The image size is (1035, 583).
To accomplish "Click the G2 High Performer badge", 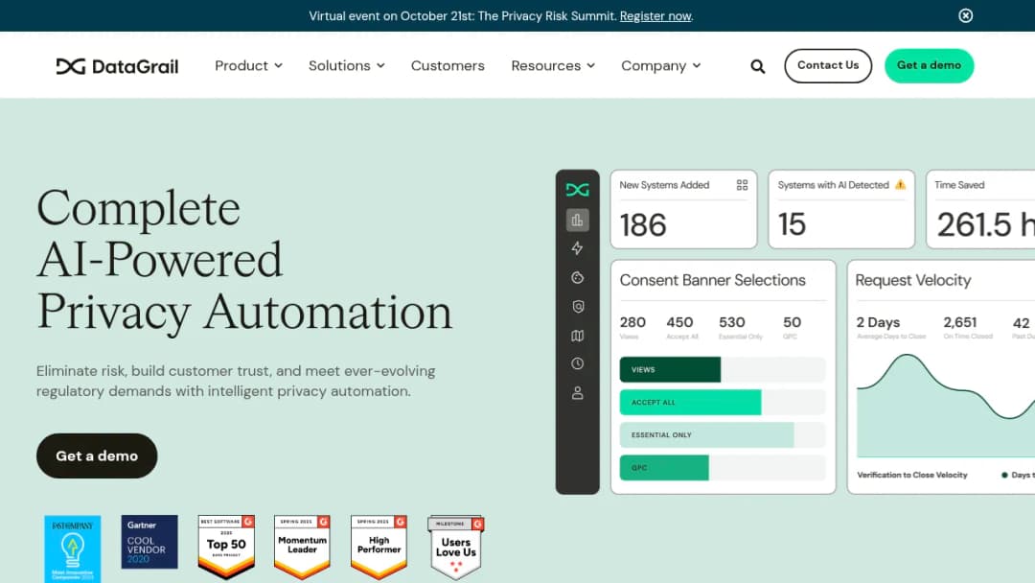I will click(x=379, y=548).
